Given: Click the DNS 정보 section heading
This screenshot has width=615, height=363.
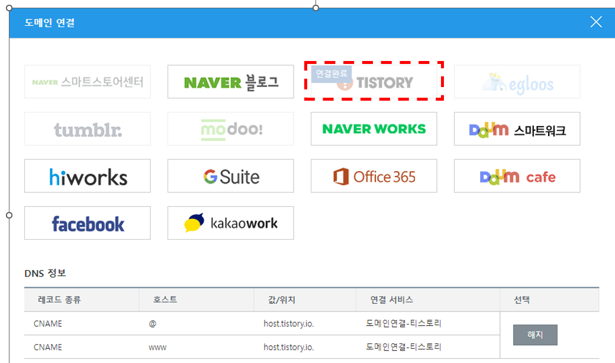Looking at the screenshot, I should pyautogui.click(x=45, y=273).
